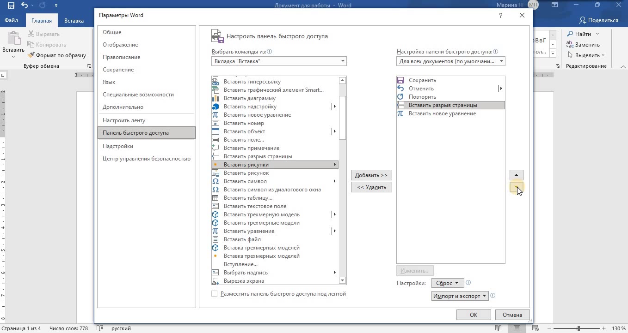
Task: Open the Настроить ленту options category
Action: coord(147,120)
